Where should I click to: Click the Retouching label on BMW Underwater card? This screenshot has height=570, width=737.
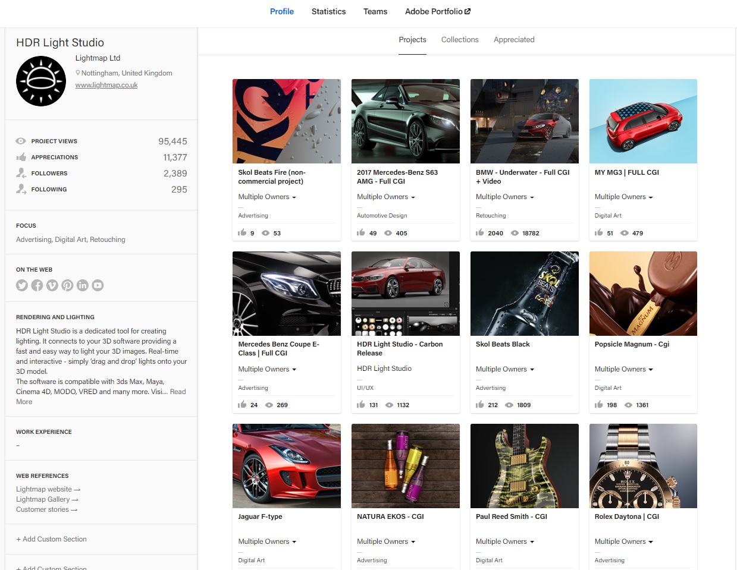491,216
